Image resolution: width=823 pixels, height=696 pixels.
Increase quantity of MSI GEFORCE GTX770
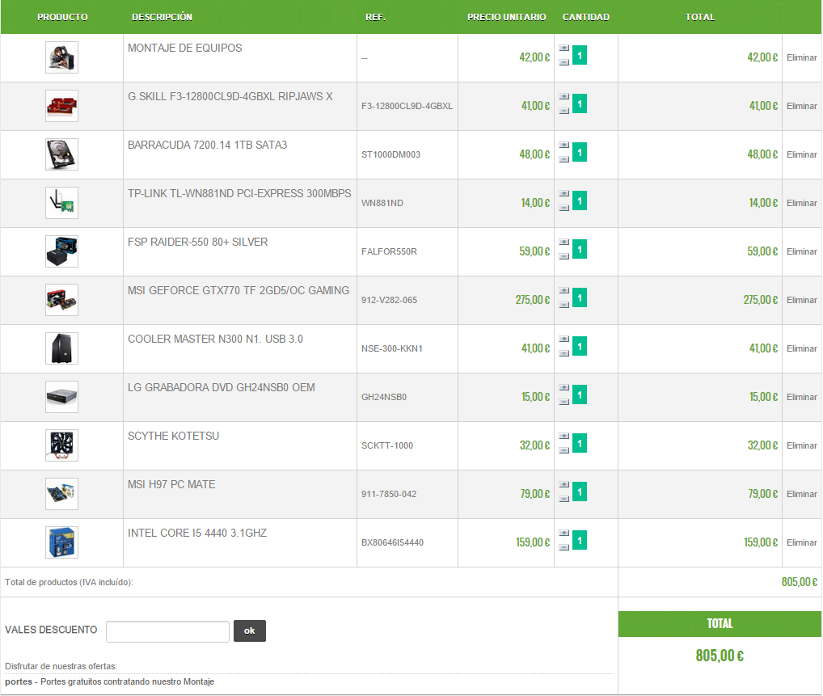click(563, 291)
